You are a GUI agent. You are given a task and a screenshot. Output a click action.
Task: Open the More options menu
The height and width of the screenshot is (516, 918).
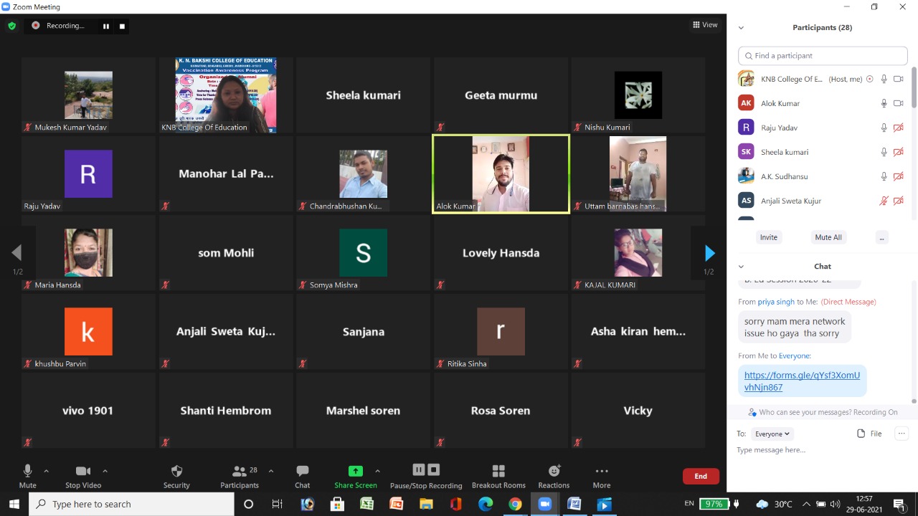click(602, 476)
